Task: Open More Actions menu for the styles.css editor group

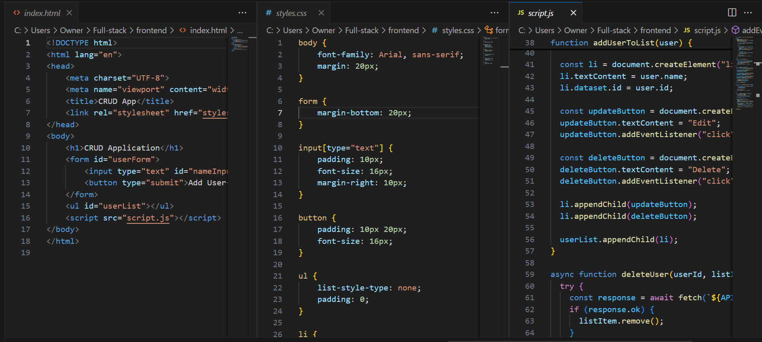Action: 495,13
